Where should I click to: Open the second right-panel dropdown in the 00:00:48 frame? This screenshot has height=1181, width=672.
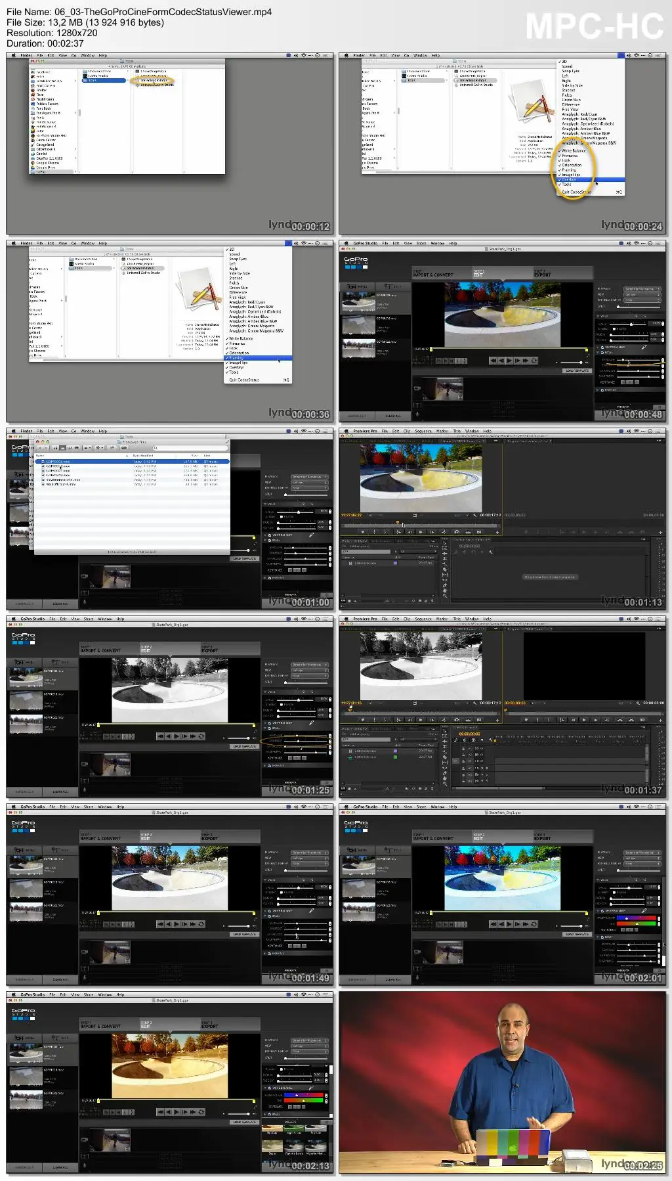tap(642, 295)
